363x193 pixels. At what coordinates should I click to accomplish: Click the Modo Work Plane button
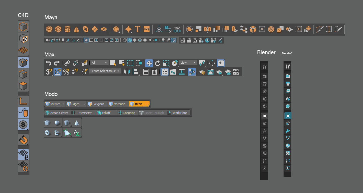[x=178, y=113]
